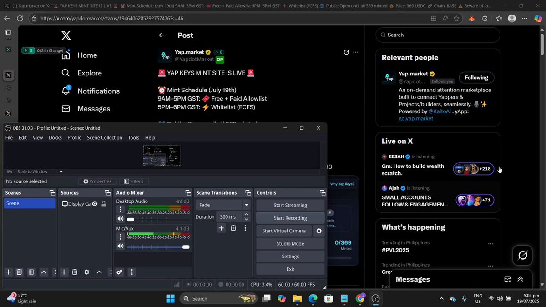Expand Messages drawer with double chevron
546x307 pixels.
pos(520,279)
